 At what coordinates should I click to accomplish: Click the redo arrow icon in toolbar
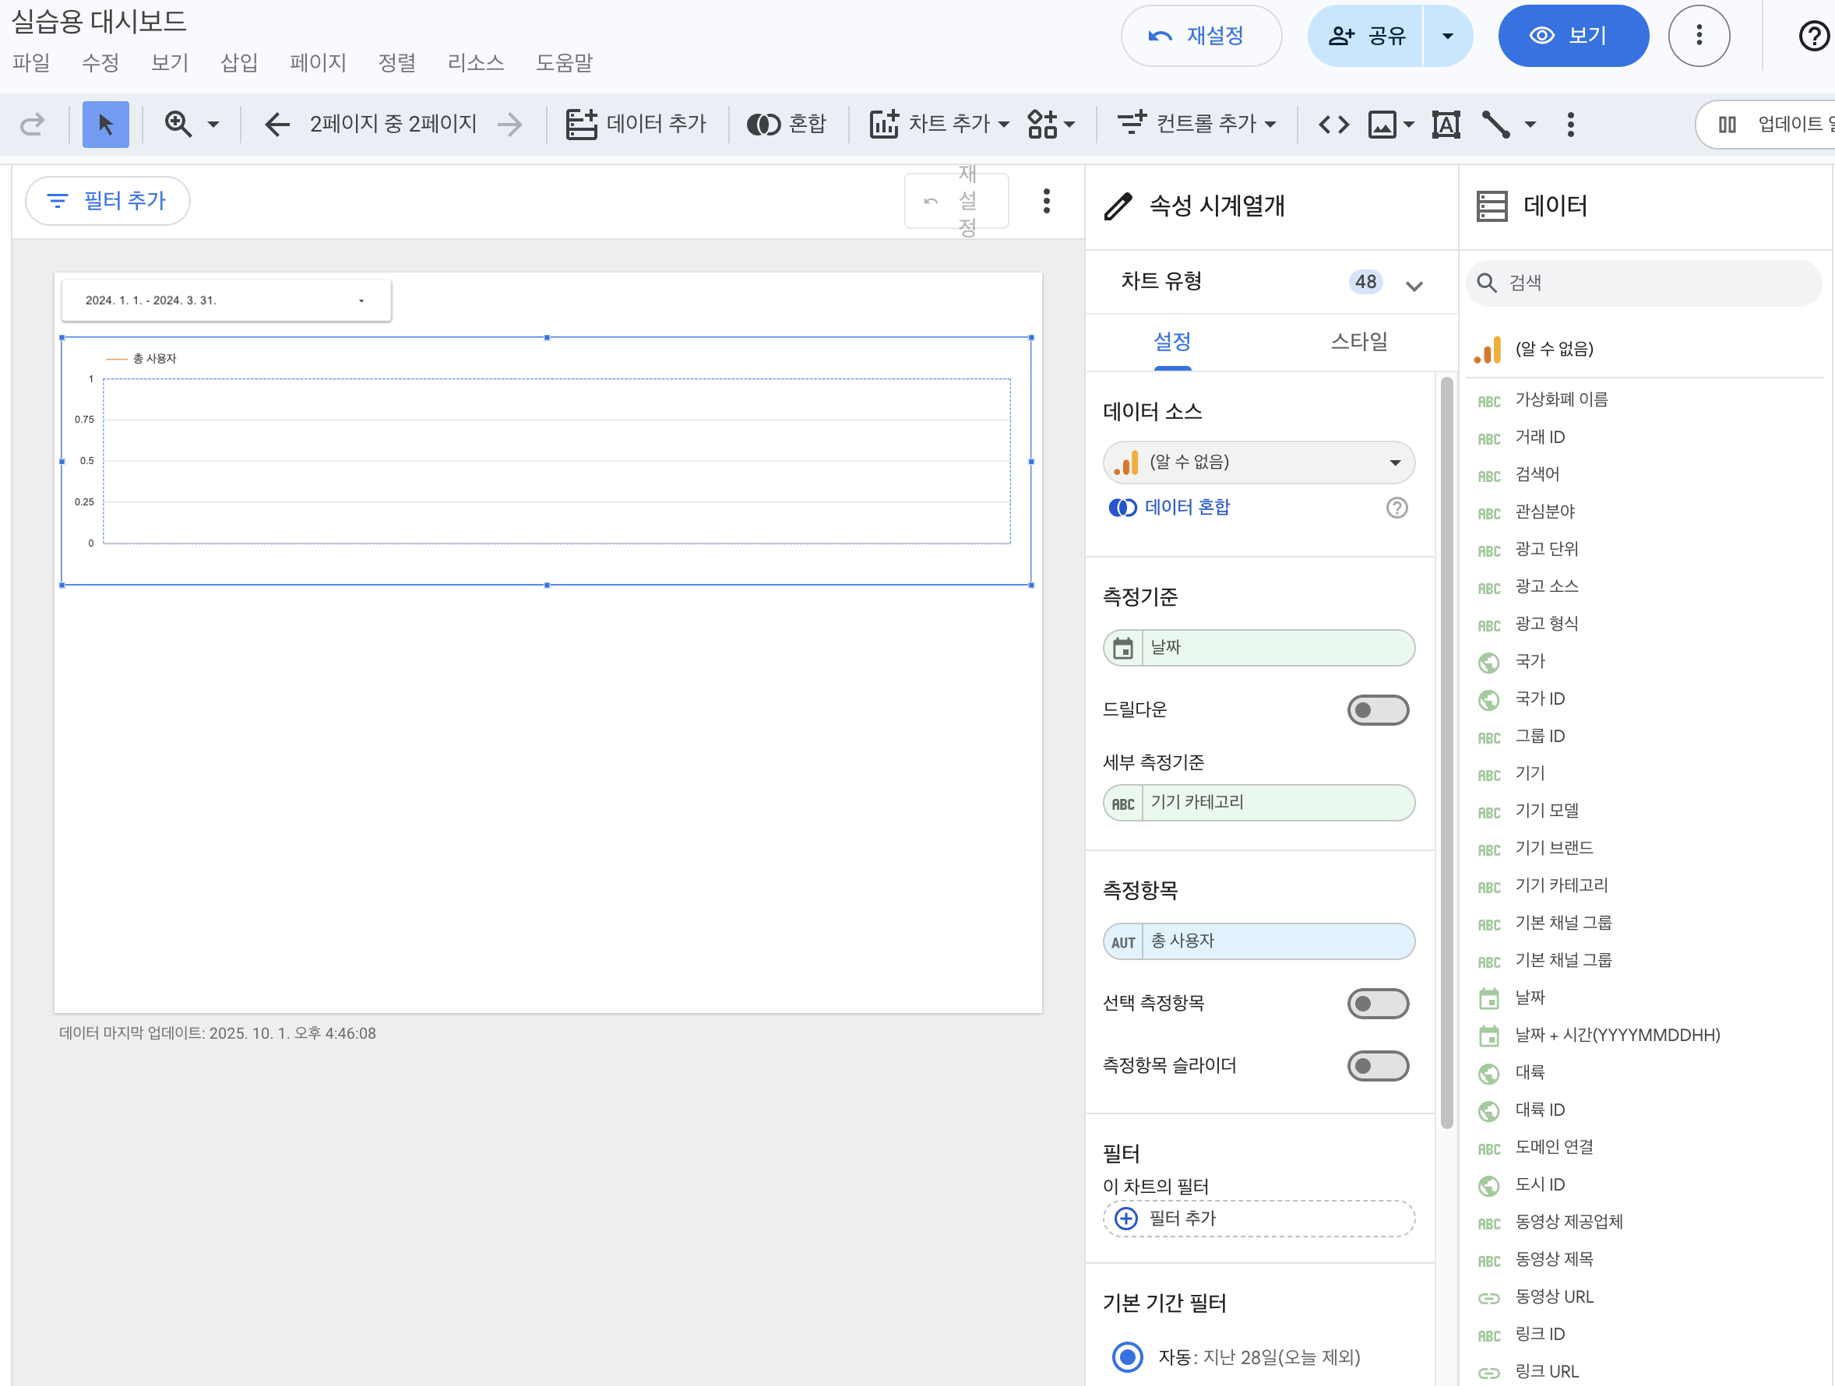[33, 125]
